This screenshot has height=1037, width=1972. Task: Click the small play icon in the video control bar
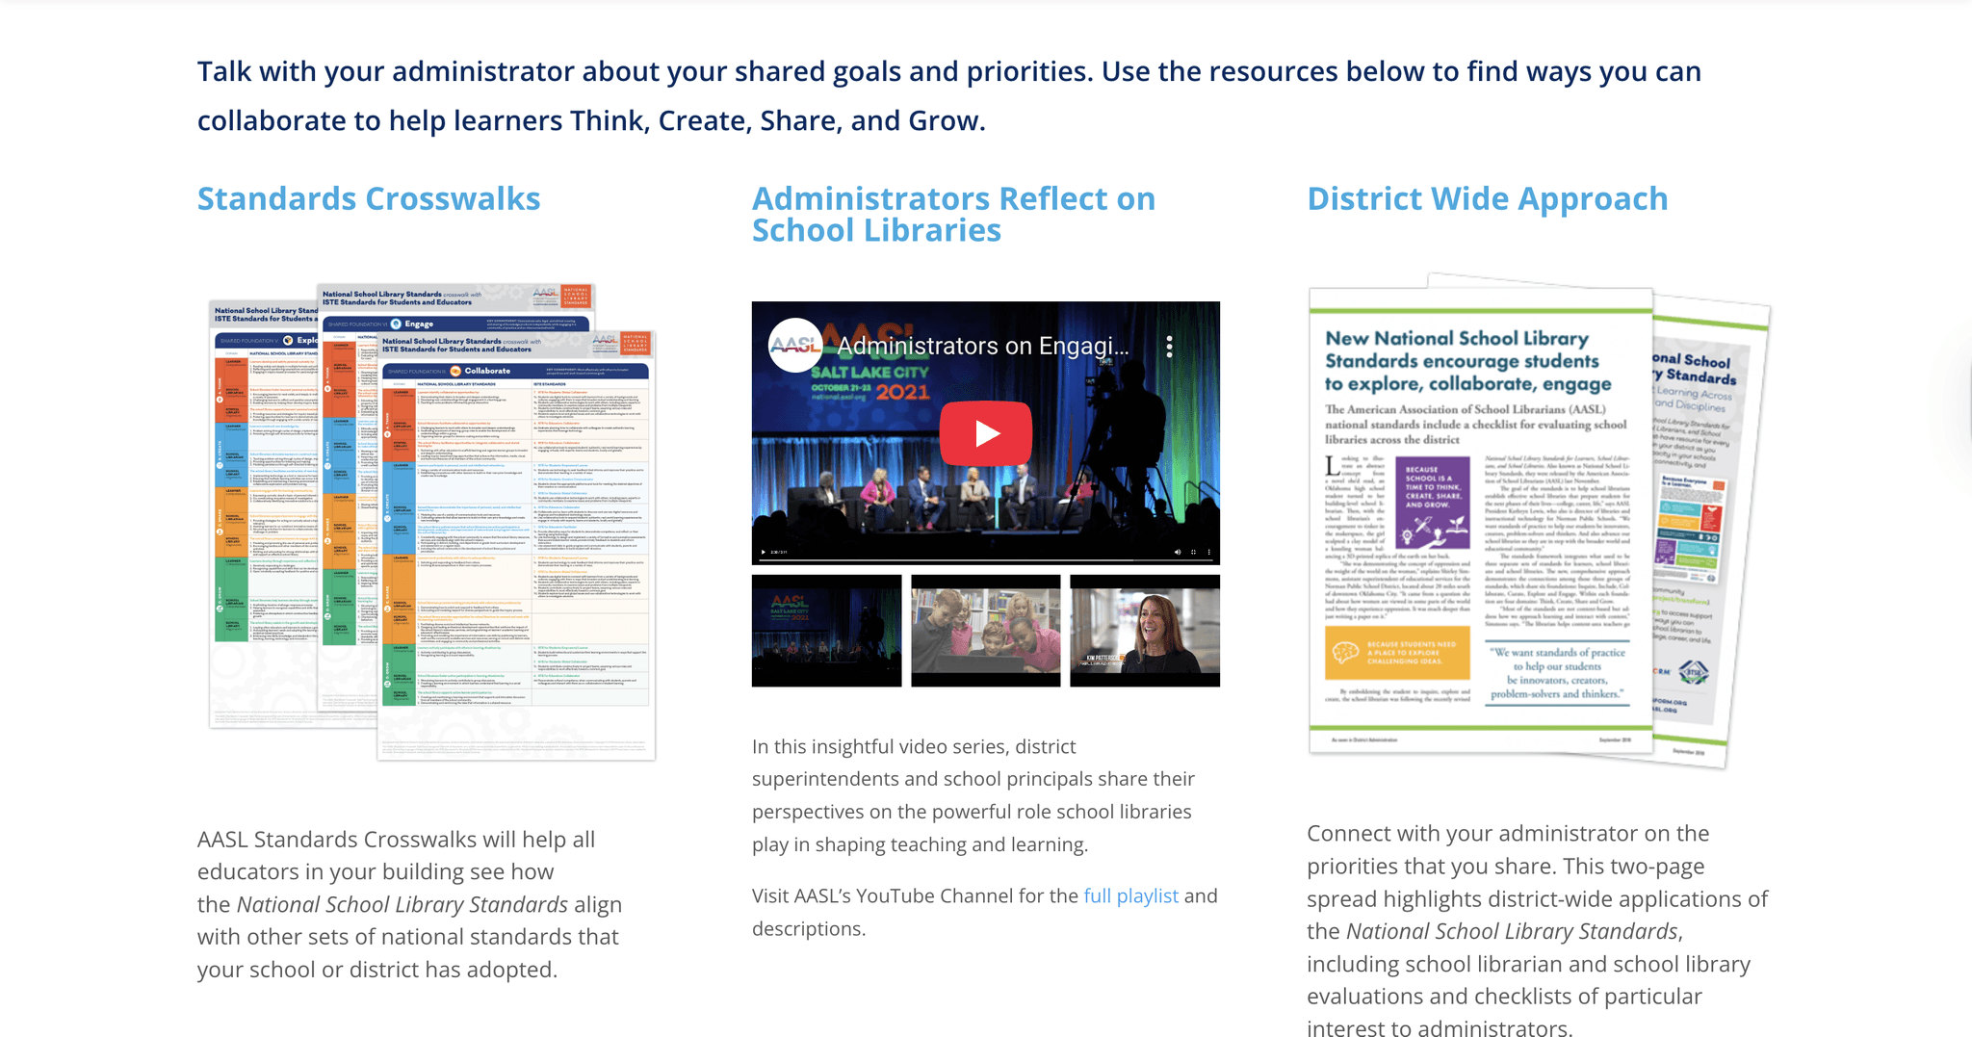point(764,552)
